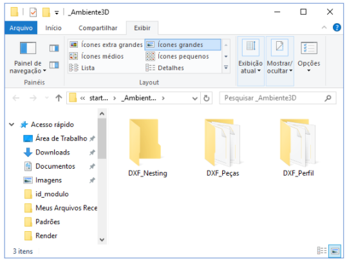Open Downloads in quick access
The image size is (347, 262).
click(53, 152)
